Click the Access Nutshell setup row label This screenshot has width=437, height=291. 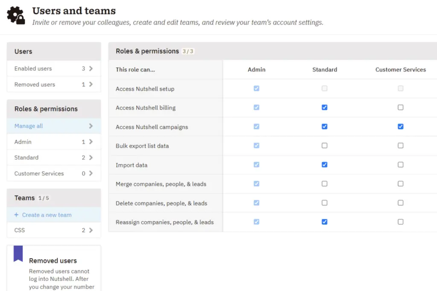click(x=145, y=89)
